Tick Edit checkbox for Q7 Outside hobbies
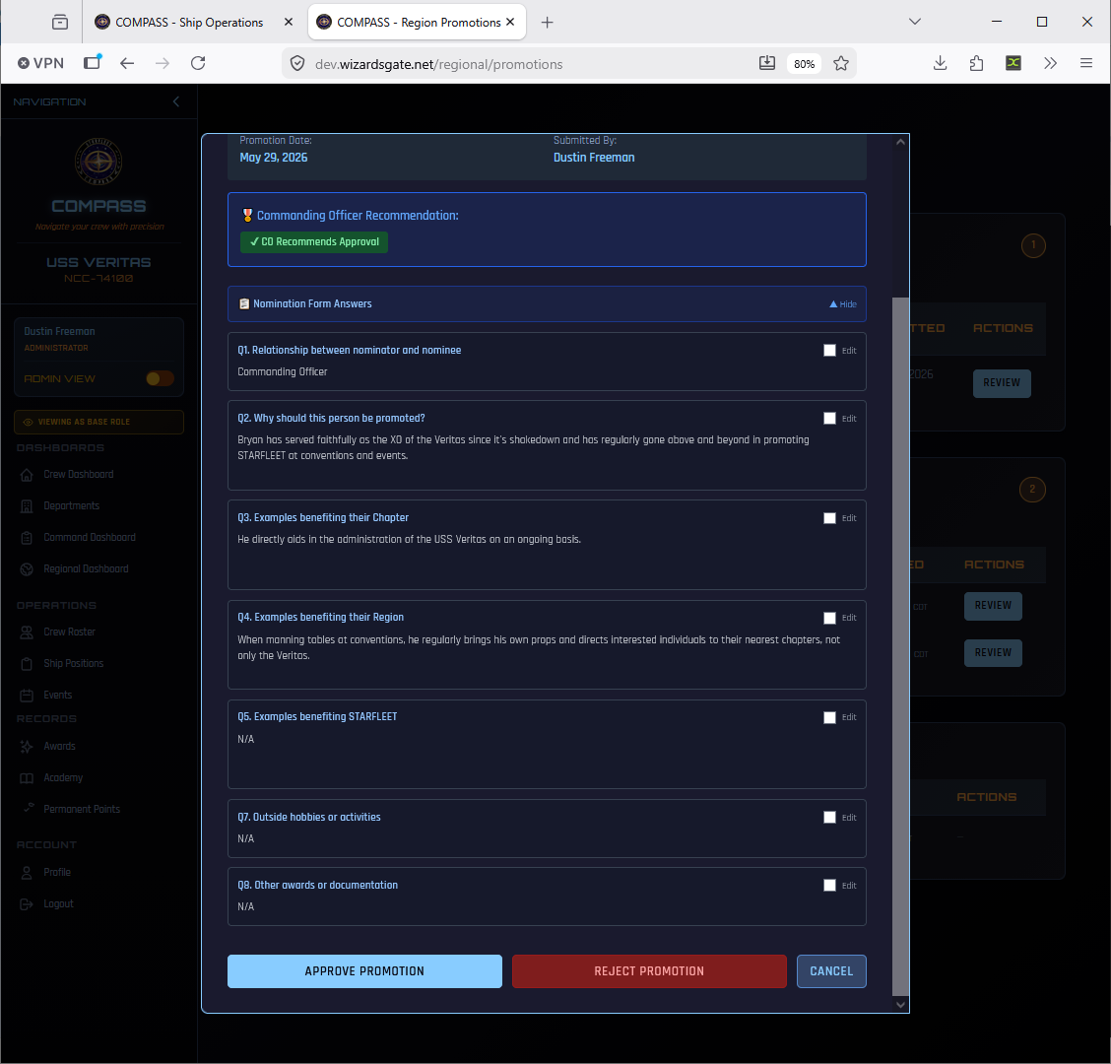 coord(829,818)
